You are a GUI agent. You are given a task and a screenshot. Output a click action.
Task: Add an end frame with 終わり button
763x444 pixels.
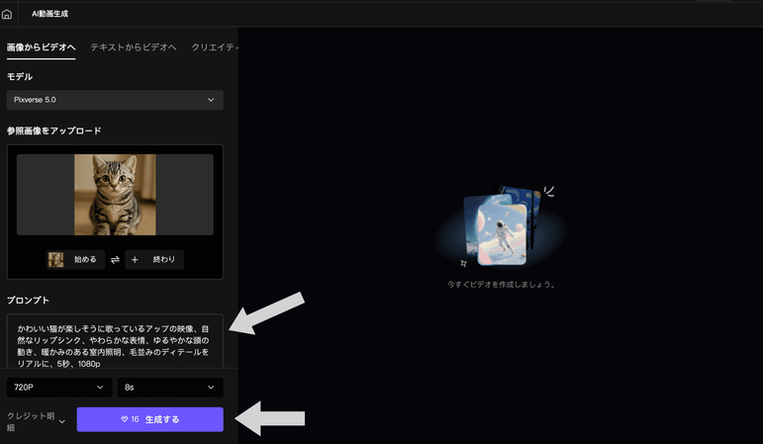[x=154, y=260]
